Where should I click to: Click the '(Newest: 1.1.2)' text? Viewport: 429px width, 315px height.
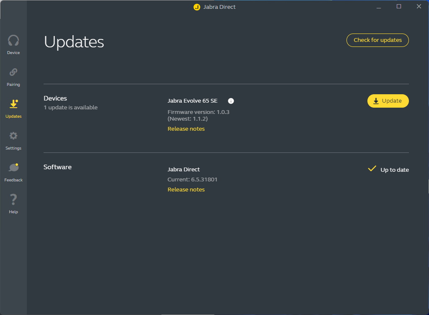coord(188,119)
